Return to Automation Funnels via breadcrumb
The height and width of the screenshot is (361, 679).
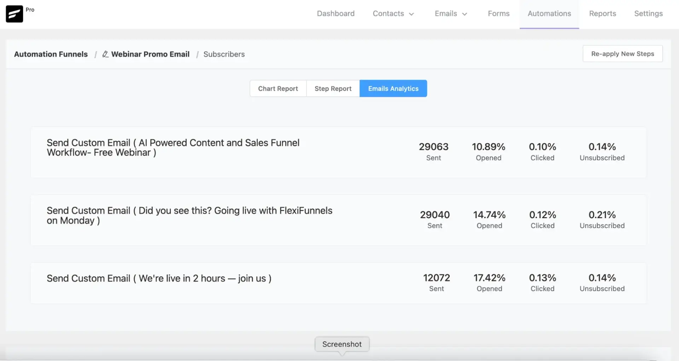coord(51,54)
